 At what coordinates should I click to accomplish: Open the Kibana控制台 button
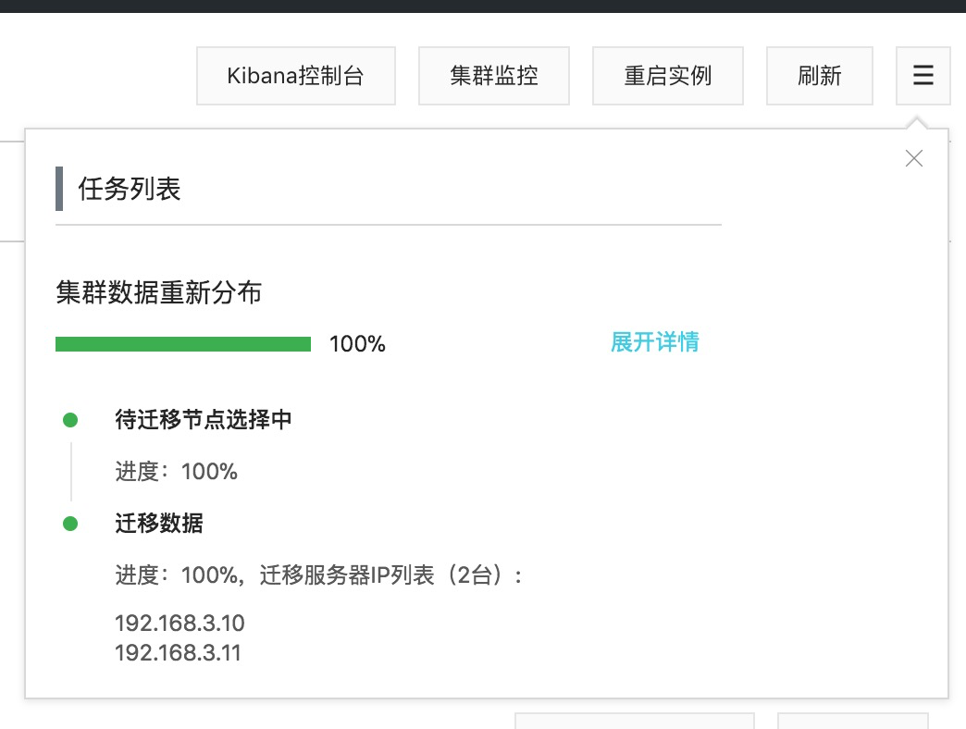[295, 76]
